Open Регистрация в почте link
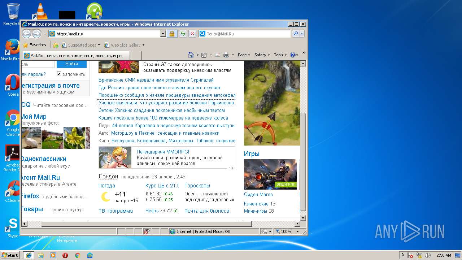Screen dimensions: 462x260 [50, 86]
